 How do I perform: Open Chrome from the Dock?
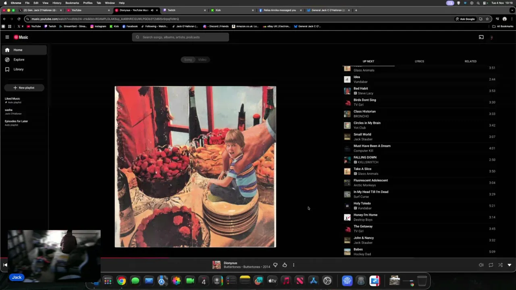coord(121,281)
